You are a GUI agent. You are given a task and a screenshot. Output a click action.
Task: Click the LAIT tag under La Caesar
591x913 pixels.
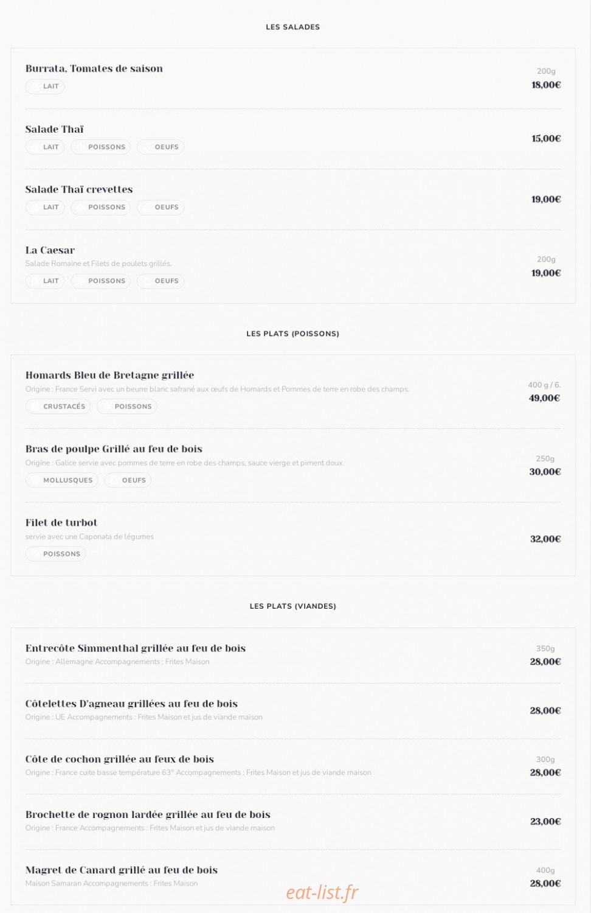(x=45, y=281)
